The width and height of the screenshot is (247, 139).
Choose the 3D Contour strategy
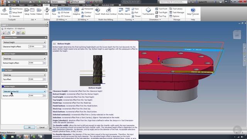point(86,12)
